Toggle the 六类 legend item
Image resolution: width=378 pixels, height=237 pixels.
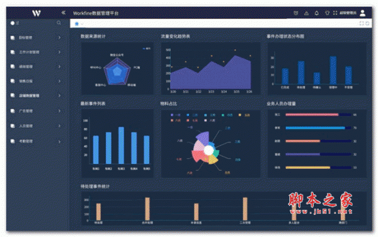coord(176,120)
